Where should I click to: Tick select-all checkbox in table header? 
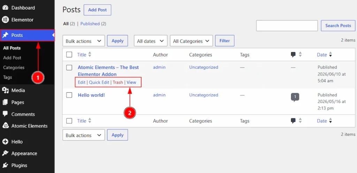[69, 55]
